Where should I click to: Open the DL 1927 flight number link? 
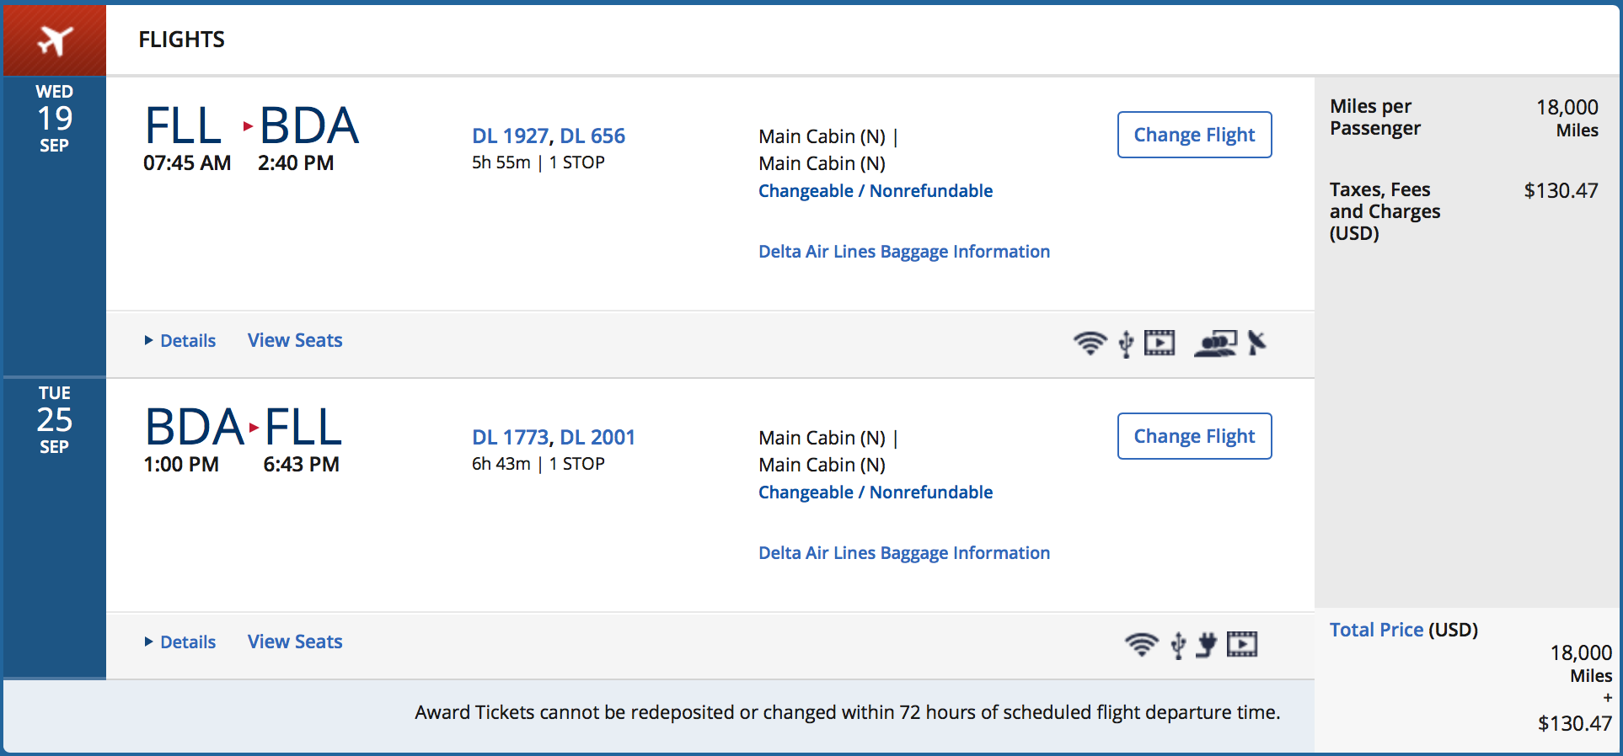point(510,136)
